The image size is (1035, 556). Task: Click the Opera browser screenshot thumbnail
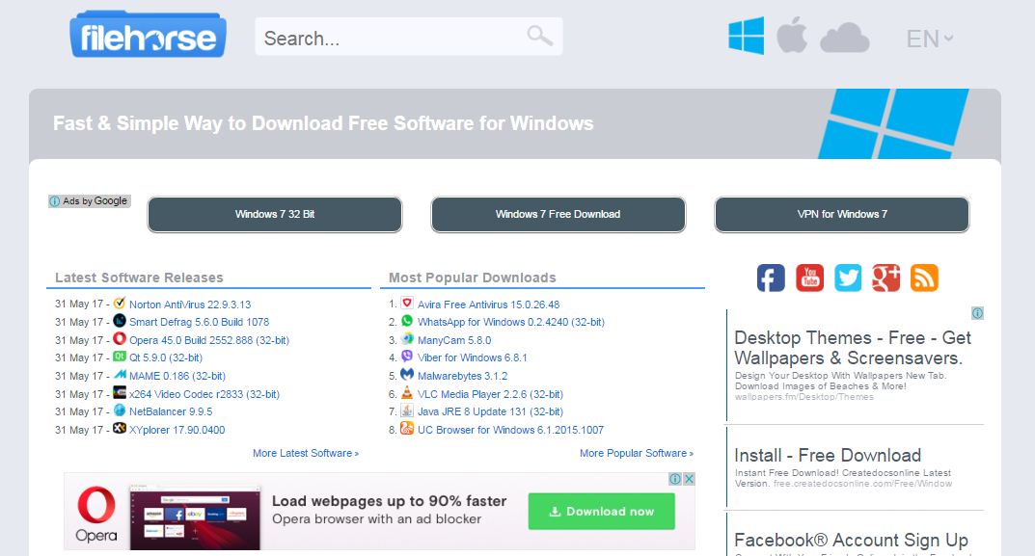click(x=195, y=518)
